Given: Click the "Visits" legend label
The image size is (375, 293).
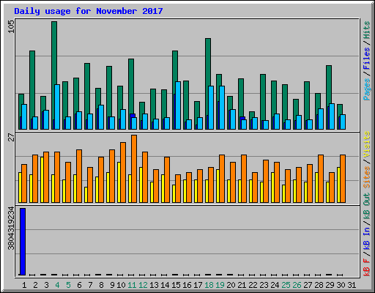Looking at the screenshot, I should click(x=367, y=144).
